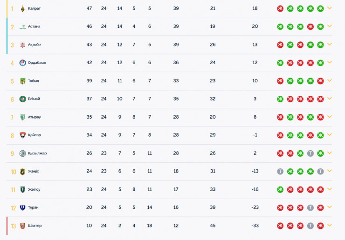
Task: Click Қайрат's first red form result
Action: click(x=280, y=8)
